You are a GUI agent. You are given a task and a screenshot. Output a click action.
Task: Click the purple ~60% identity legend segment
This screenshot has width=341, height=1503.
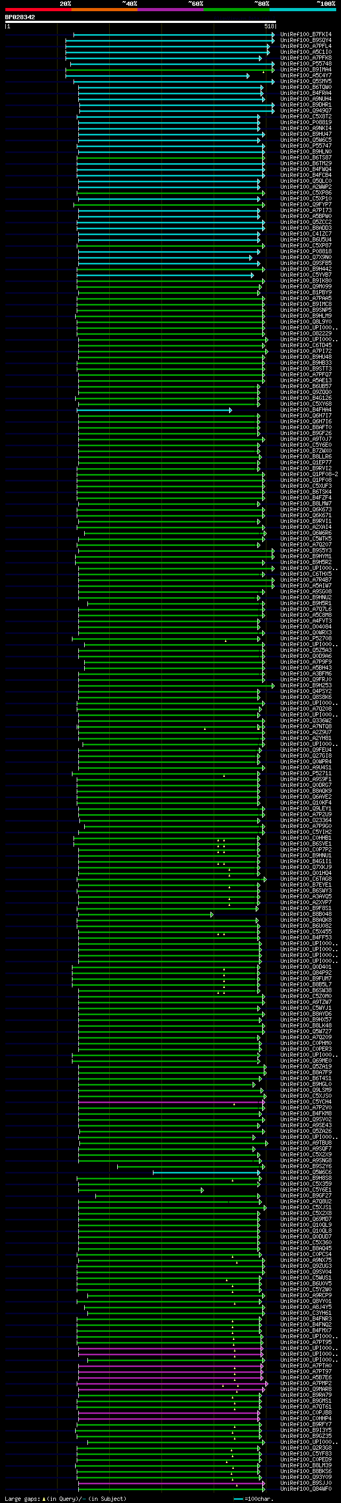(171, 10)
